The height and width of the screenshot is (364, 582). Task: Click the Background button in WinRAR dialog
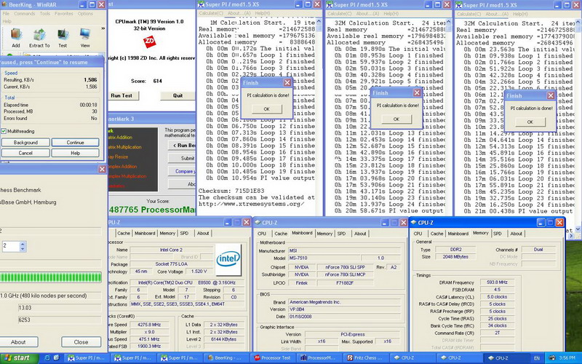click(x=25, y=142)
